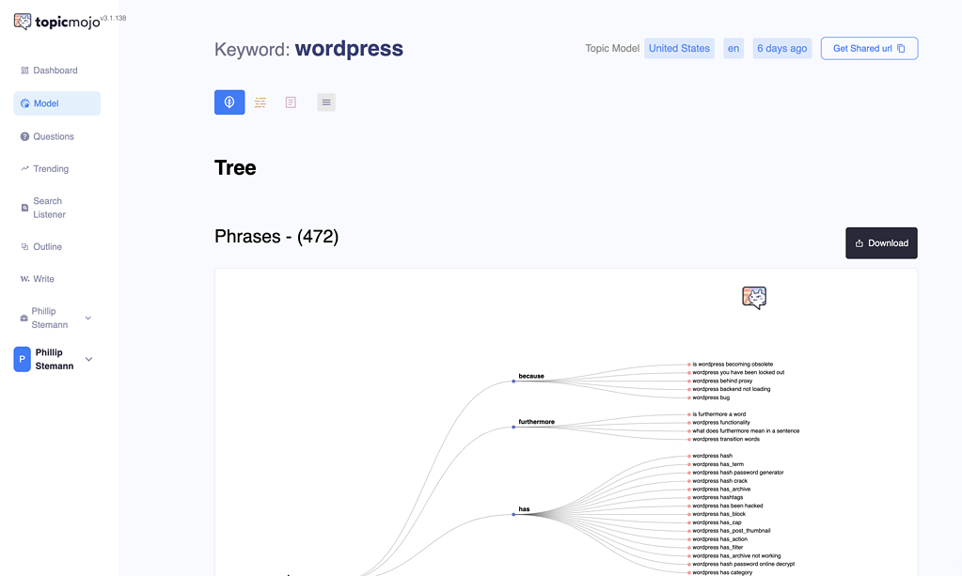Click the topicmojo logo
The image size is (962, 576).
pyautogui.click(x=57, y=22)
